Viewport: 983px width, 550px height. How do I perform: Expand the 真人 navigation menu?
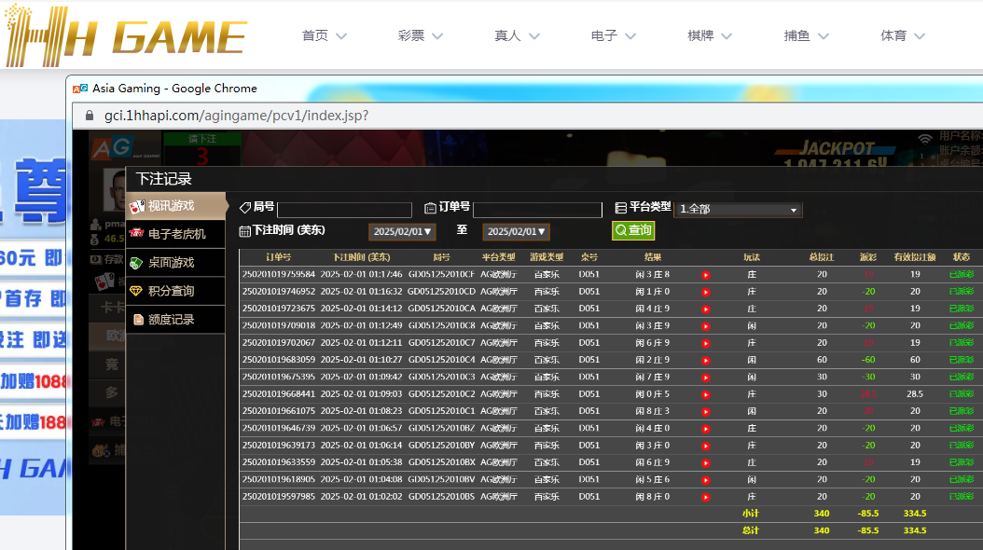(x=518, y=35)
